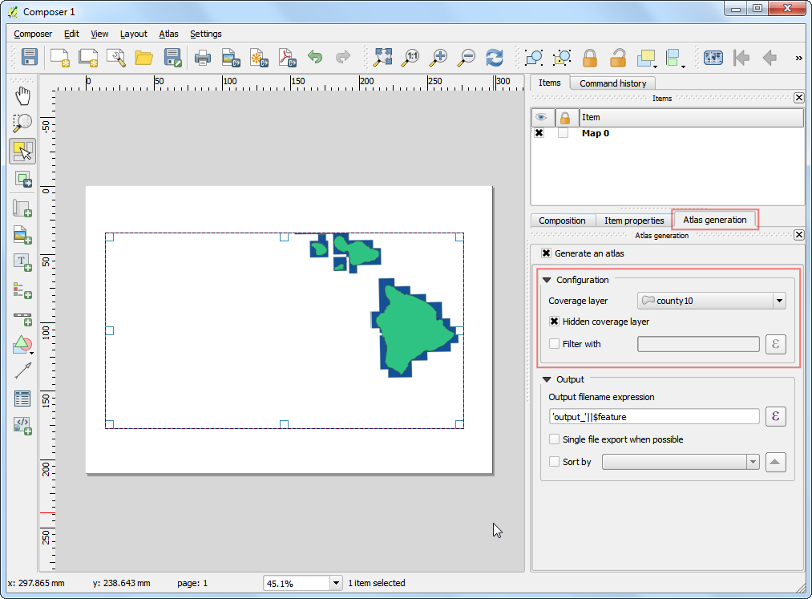
Task: Load composer from template folder icon
Action: click(144, 57)
